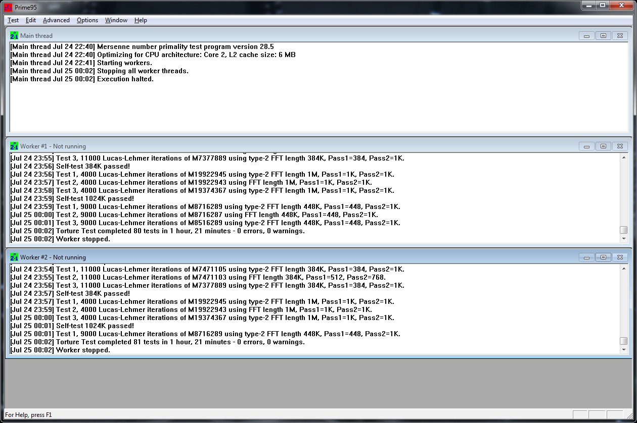Image resolution: width=637 pixels, height=423 pixels.
Task: Click Worker #2 'Self-test 384K passed!' line
Action: coord(70,293)
